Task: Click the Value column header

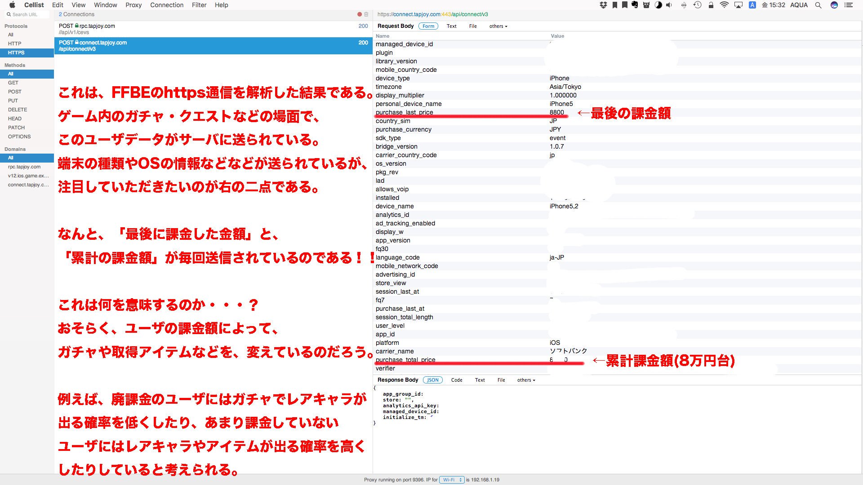Action: 557,36
